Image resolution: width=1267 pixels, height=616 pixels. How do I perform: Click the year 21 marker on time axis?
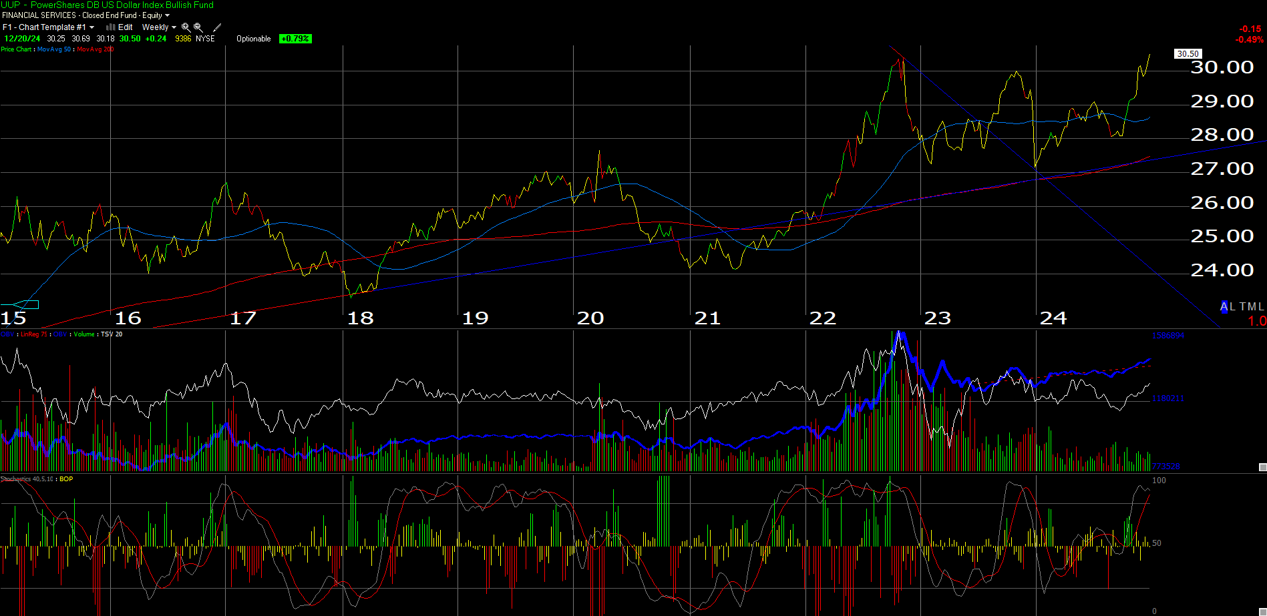point(707,318)
